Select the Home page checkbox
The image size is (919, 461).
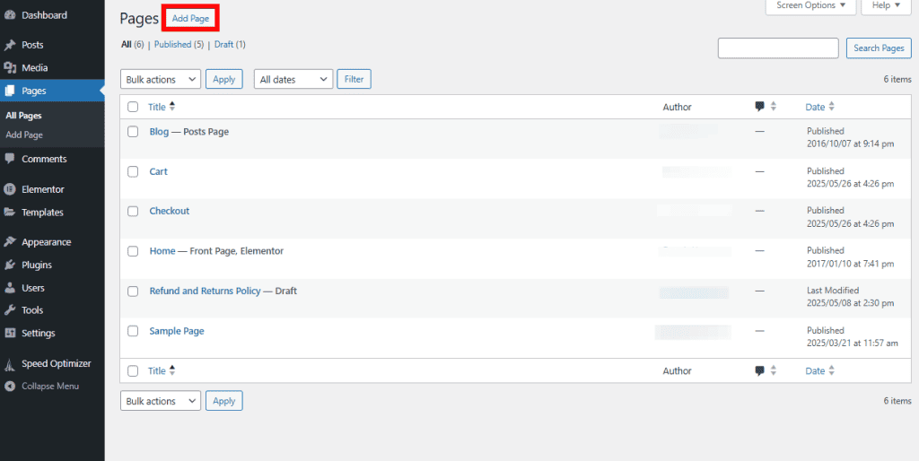pos(133,251)
